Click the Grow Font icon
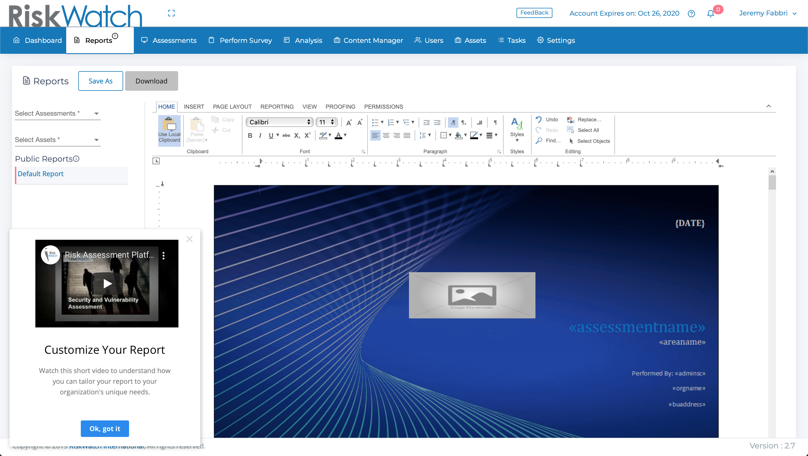808x456 pixels. 349,122
